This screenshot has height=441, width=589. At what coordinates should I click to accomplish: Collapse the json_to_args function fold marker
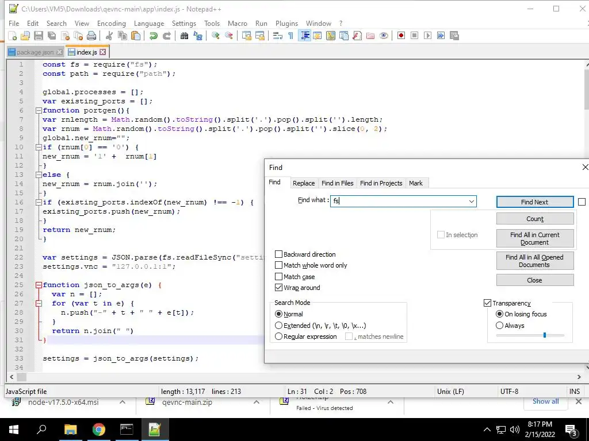click(x=39, y=285)
